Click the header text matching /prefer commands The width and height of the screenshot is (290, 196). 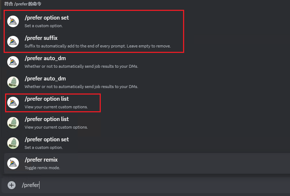click(23, 4)
